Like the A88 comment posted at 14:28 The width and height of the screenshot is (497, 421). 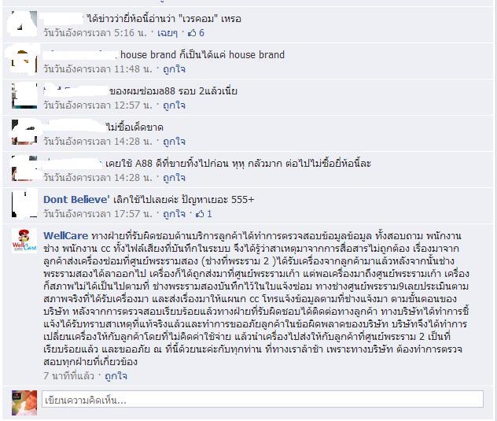174,177
